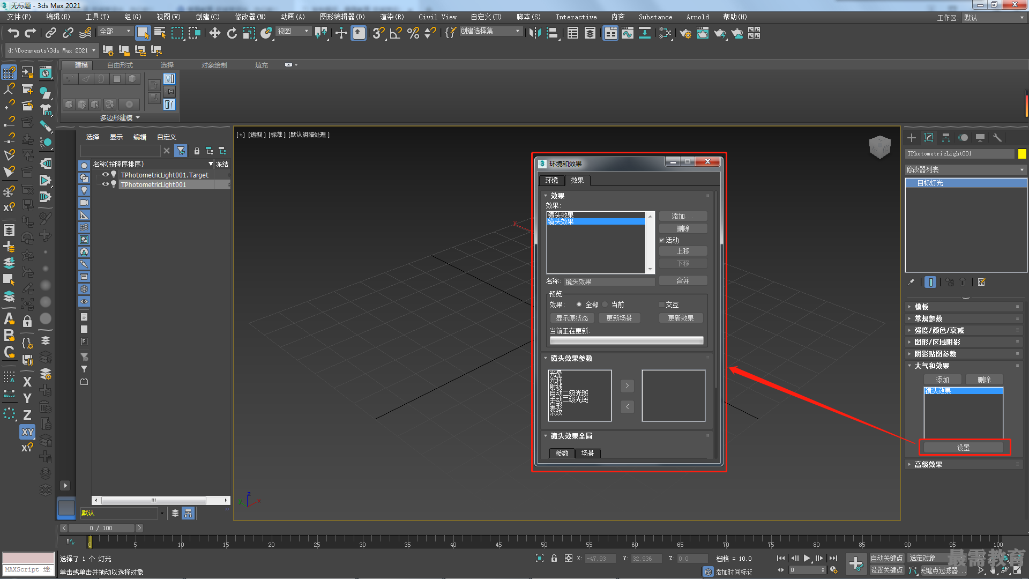Switch to the 环境 tab in dialog
The height and width of the screenshot is (579, 1029).
(551, 180)
